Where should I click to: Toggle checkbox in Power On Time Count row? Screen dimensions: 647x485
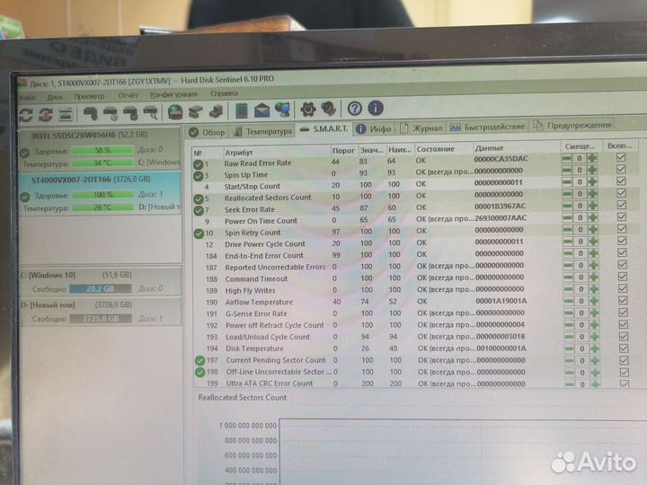click(622, 216)
